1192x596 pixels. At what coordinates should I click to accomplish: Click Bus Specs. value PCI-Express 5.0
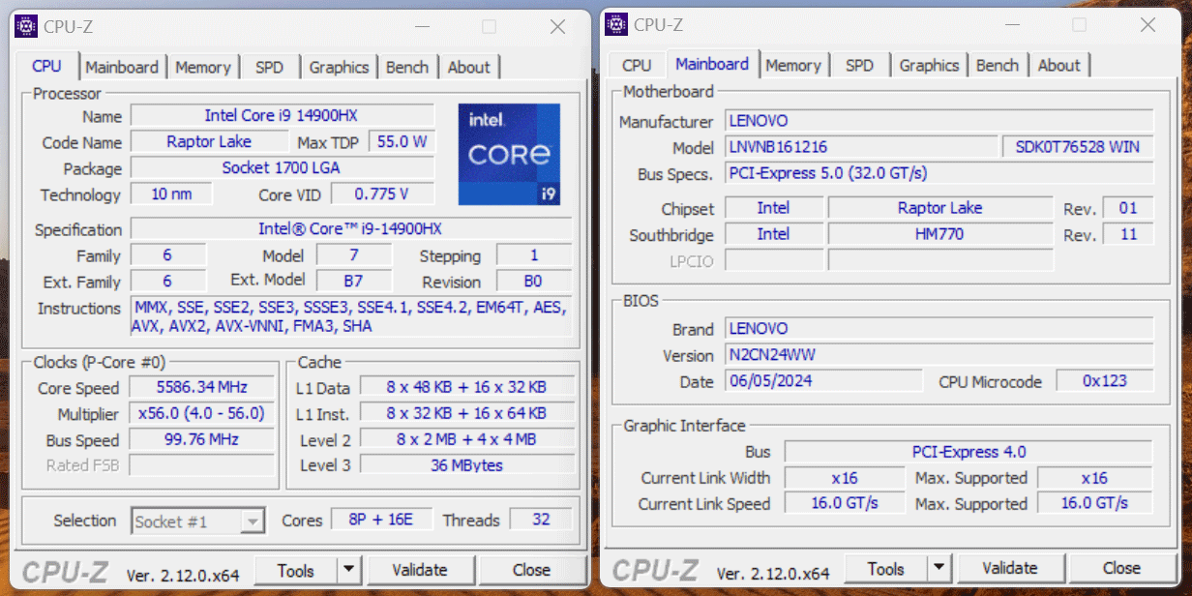[x=939, y=173]
